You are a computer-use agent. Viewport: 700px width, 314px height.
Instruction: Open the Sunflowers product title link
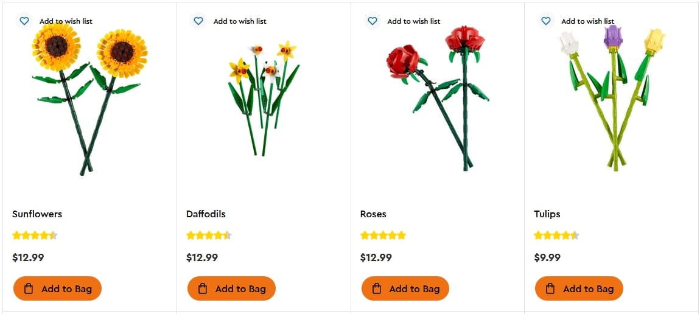[x=37, y=214]
